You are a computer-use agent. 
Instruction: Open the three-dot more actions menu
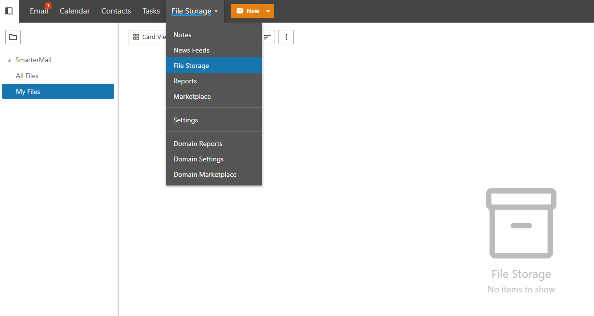(x=286, y=37)
